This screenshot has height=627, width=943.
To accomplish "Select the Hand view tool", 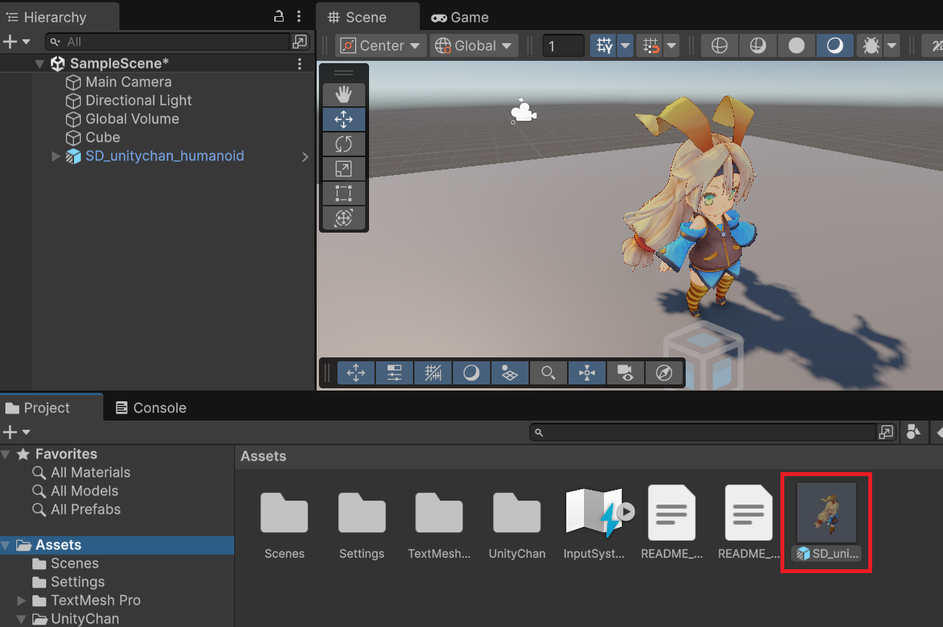I will pyautogui.click(x=344, y=95).
